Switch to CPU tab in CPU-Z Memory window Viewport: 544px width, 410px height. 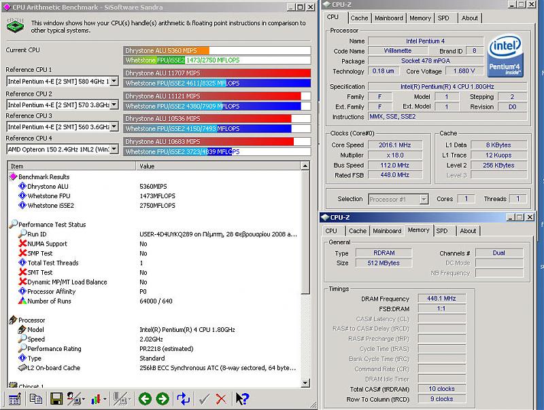tap(331, 231)
